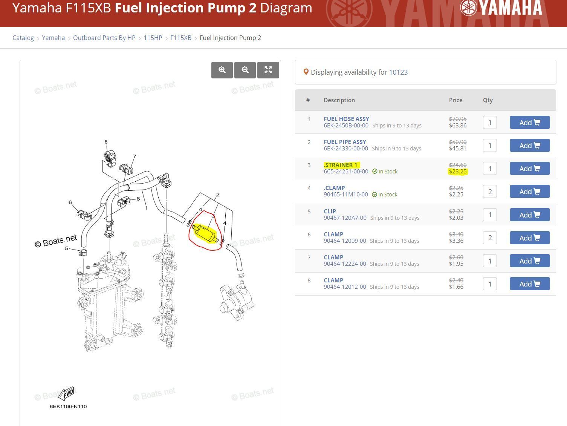Click the quantity field for CLIP
The width and height of the screenshot is (567, 426).
click(x=489, y=215)
